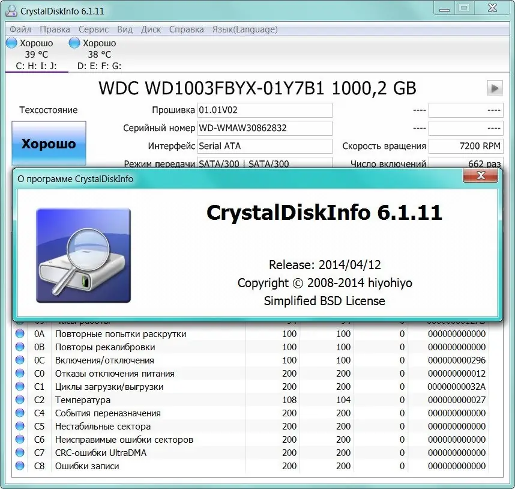515x489 pixels.
Task: Click status orb of attribute C1 row
Action: [20, 386]
